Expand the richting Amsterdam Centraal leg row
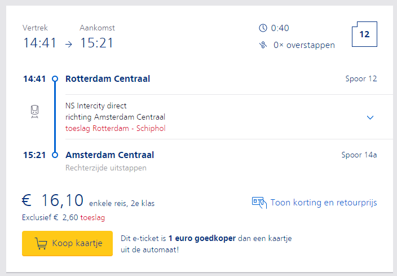Image resolution: width=397 pixels, height=276 pixels. point(229,117)
